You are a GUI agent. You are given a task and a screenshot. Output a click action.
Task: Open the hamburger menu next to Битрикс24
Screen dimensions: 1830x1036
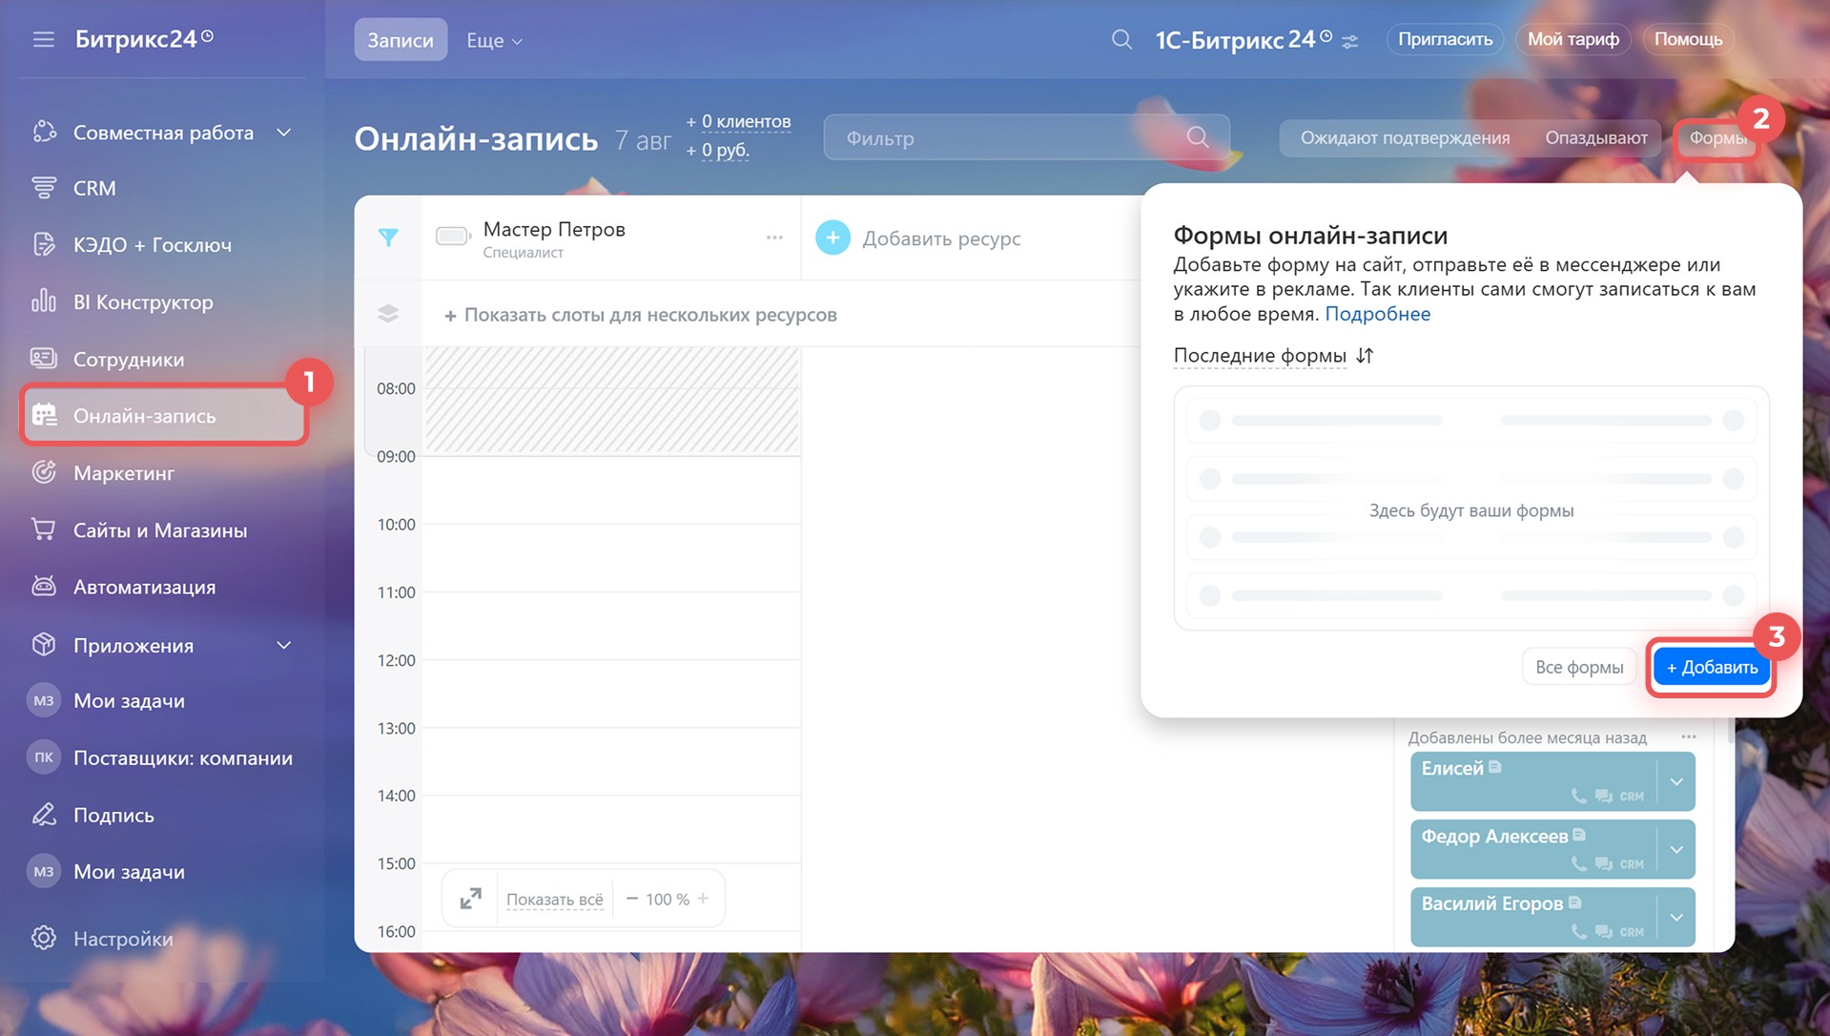tap(43, 39)
